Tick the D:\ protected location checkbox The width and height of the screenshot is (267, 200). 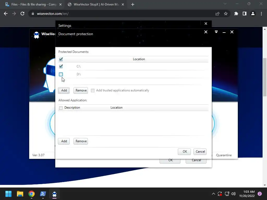tap(61, 74)
